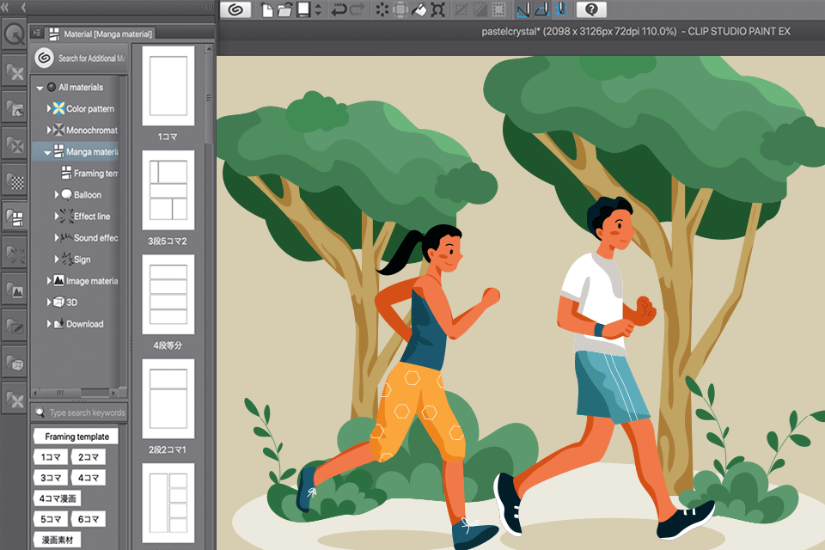Click Clear Outside Selection icon

(400, 10)
